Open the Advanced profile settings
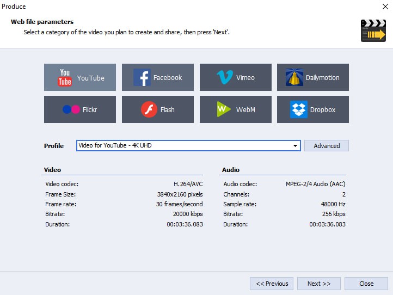 327,146
